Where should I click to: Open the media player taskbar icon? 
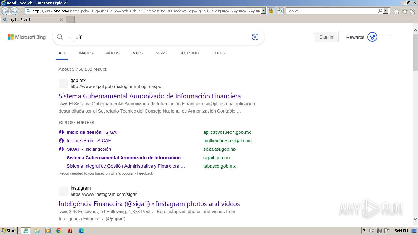48,231
